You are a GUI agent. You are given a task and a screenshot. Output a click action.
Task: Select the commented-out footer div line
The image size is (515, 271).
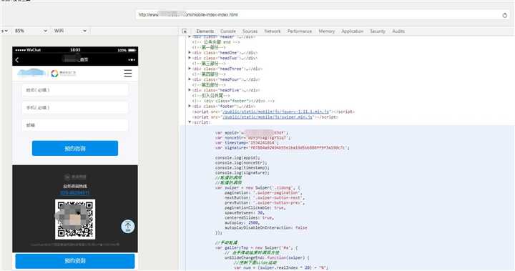(233, 101)
